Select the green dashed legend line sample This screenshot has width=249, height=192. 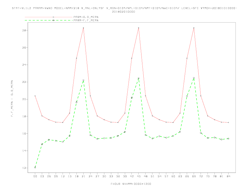tap(49, 20)
